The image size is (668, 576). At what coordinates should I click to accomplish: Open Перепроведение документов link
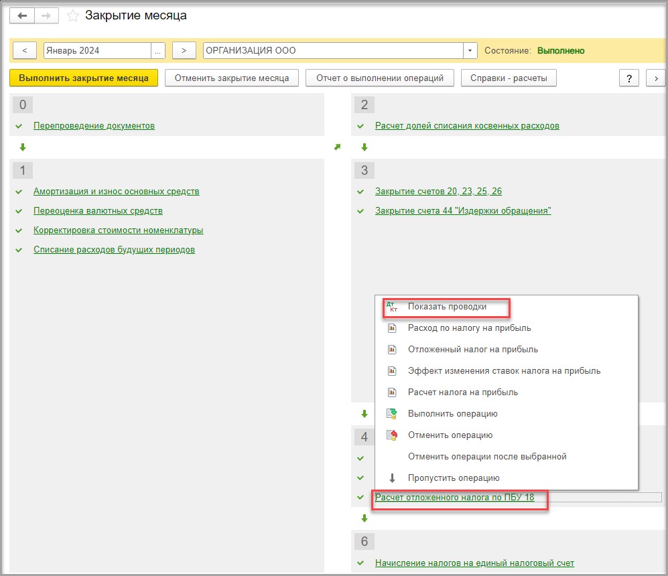94,126
